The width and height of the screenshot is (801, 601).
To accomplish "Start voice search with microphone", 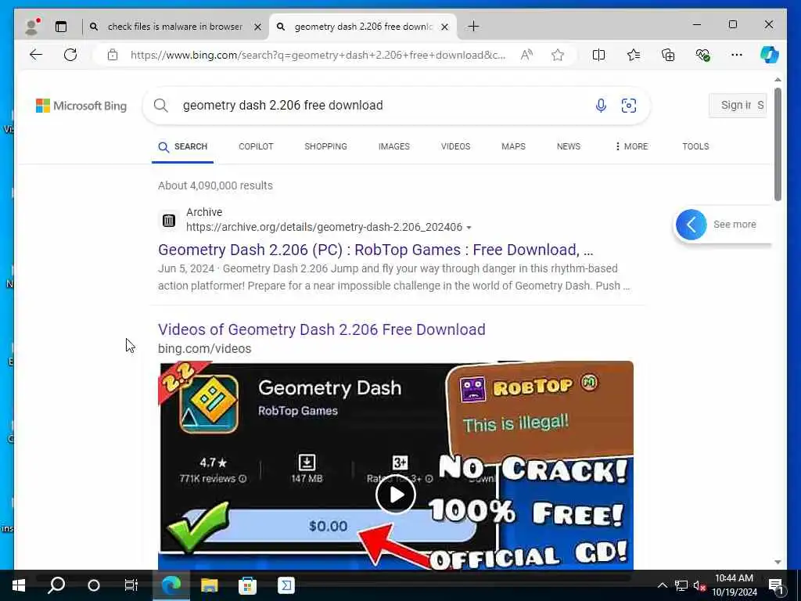I will click(x=601, y=106).
